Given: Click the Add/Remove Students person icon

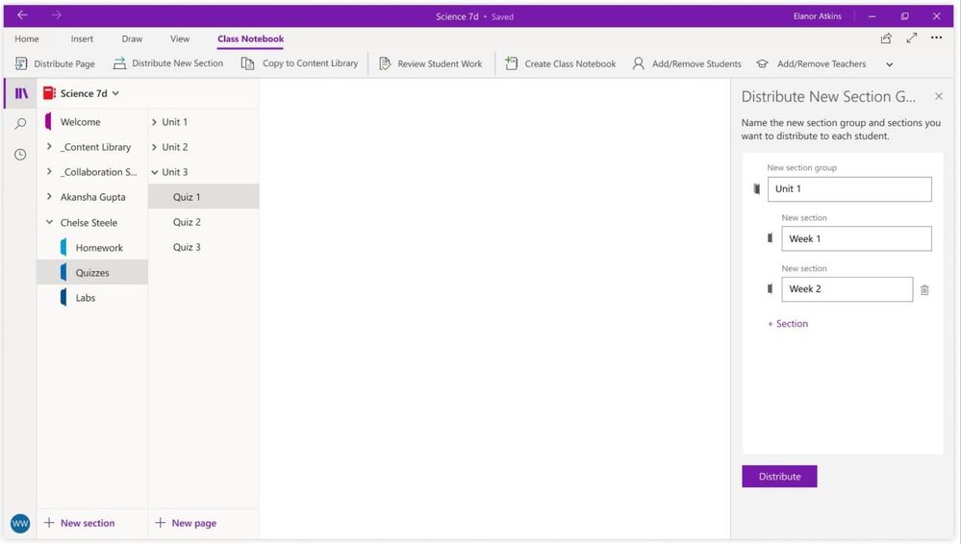Looking at the screenshot, I should [638, 63].
